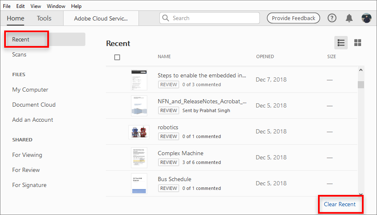This screenshot has width=377, height=215.
Task: Open the user profile avatar
Action: coord(367,18)
